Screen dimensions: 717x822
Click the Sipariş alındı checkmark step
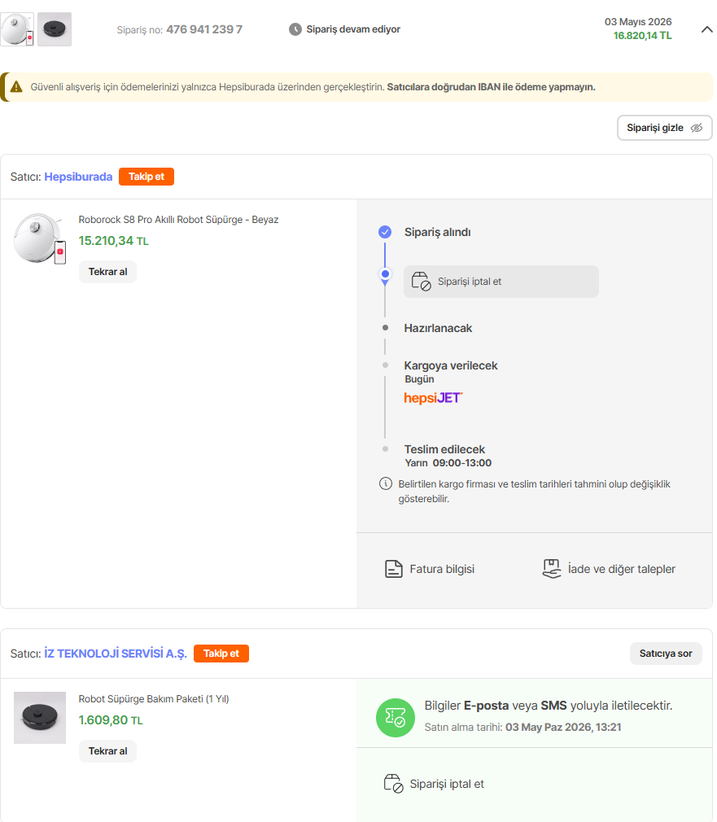385,232
